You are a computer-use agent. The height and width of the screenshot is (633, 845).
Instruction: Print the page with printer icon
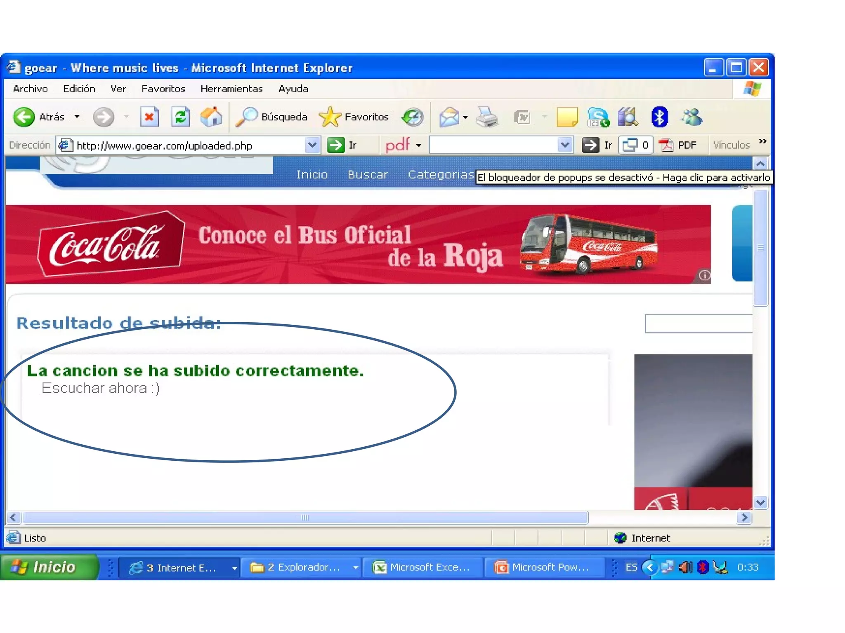487,117
